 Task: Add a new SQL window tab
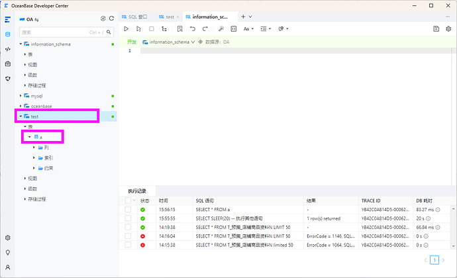tap(243, 17)
